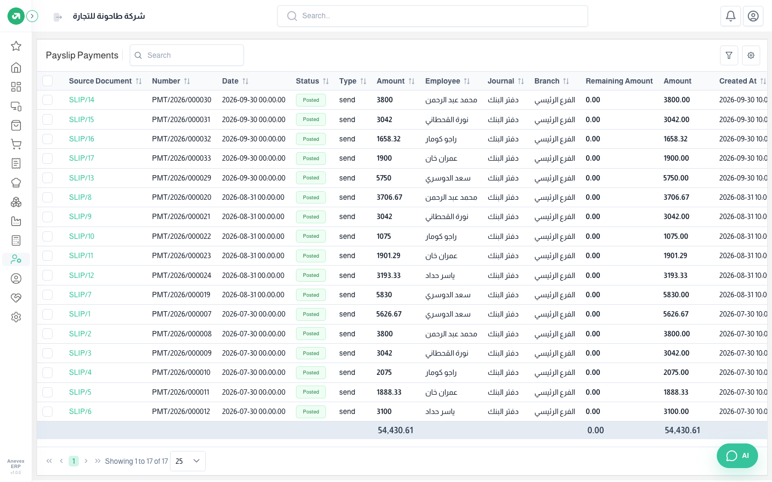Open the settings gear icon in sidebar

pyautogui.click(x=16, y=317)
